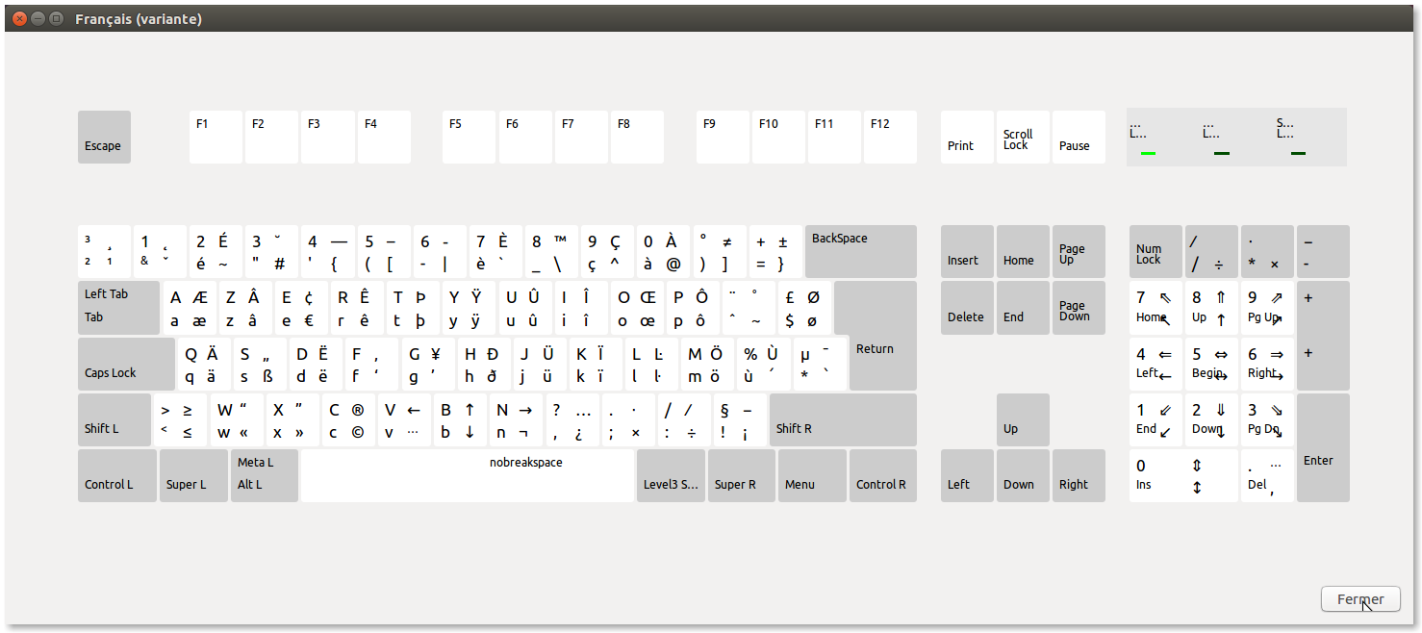
Task: Select the Control L key
Action: 117,475
